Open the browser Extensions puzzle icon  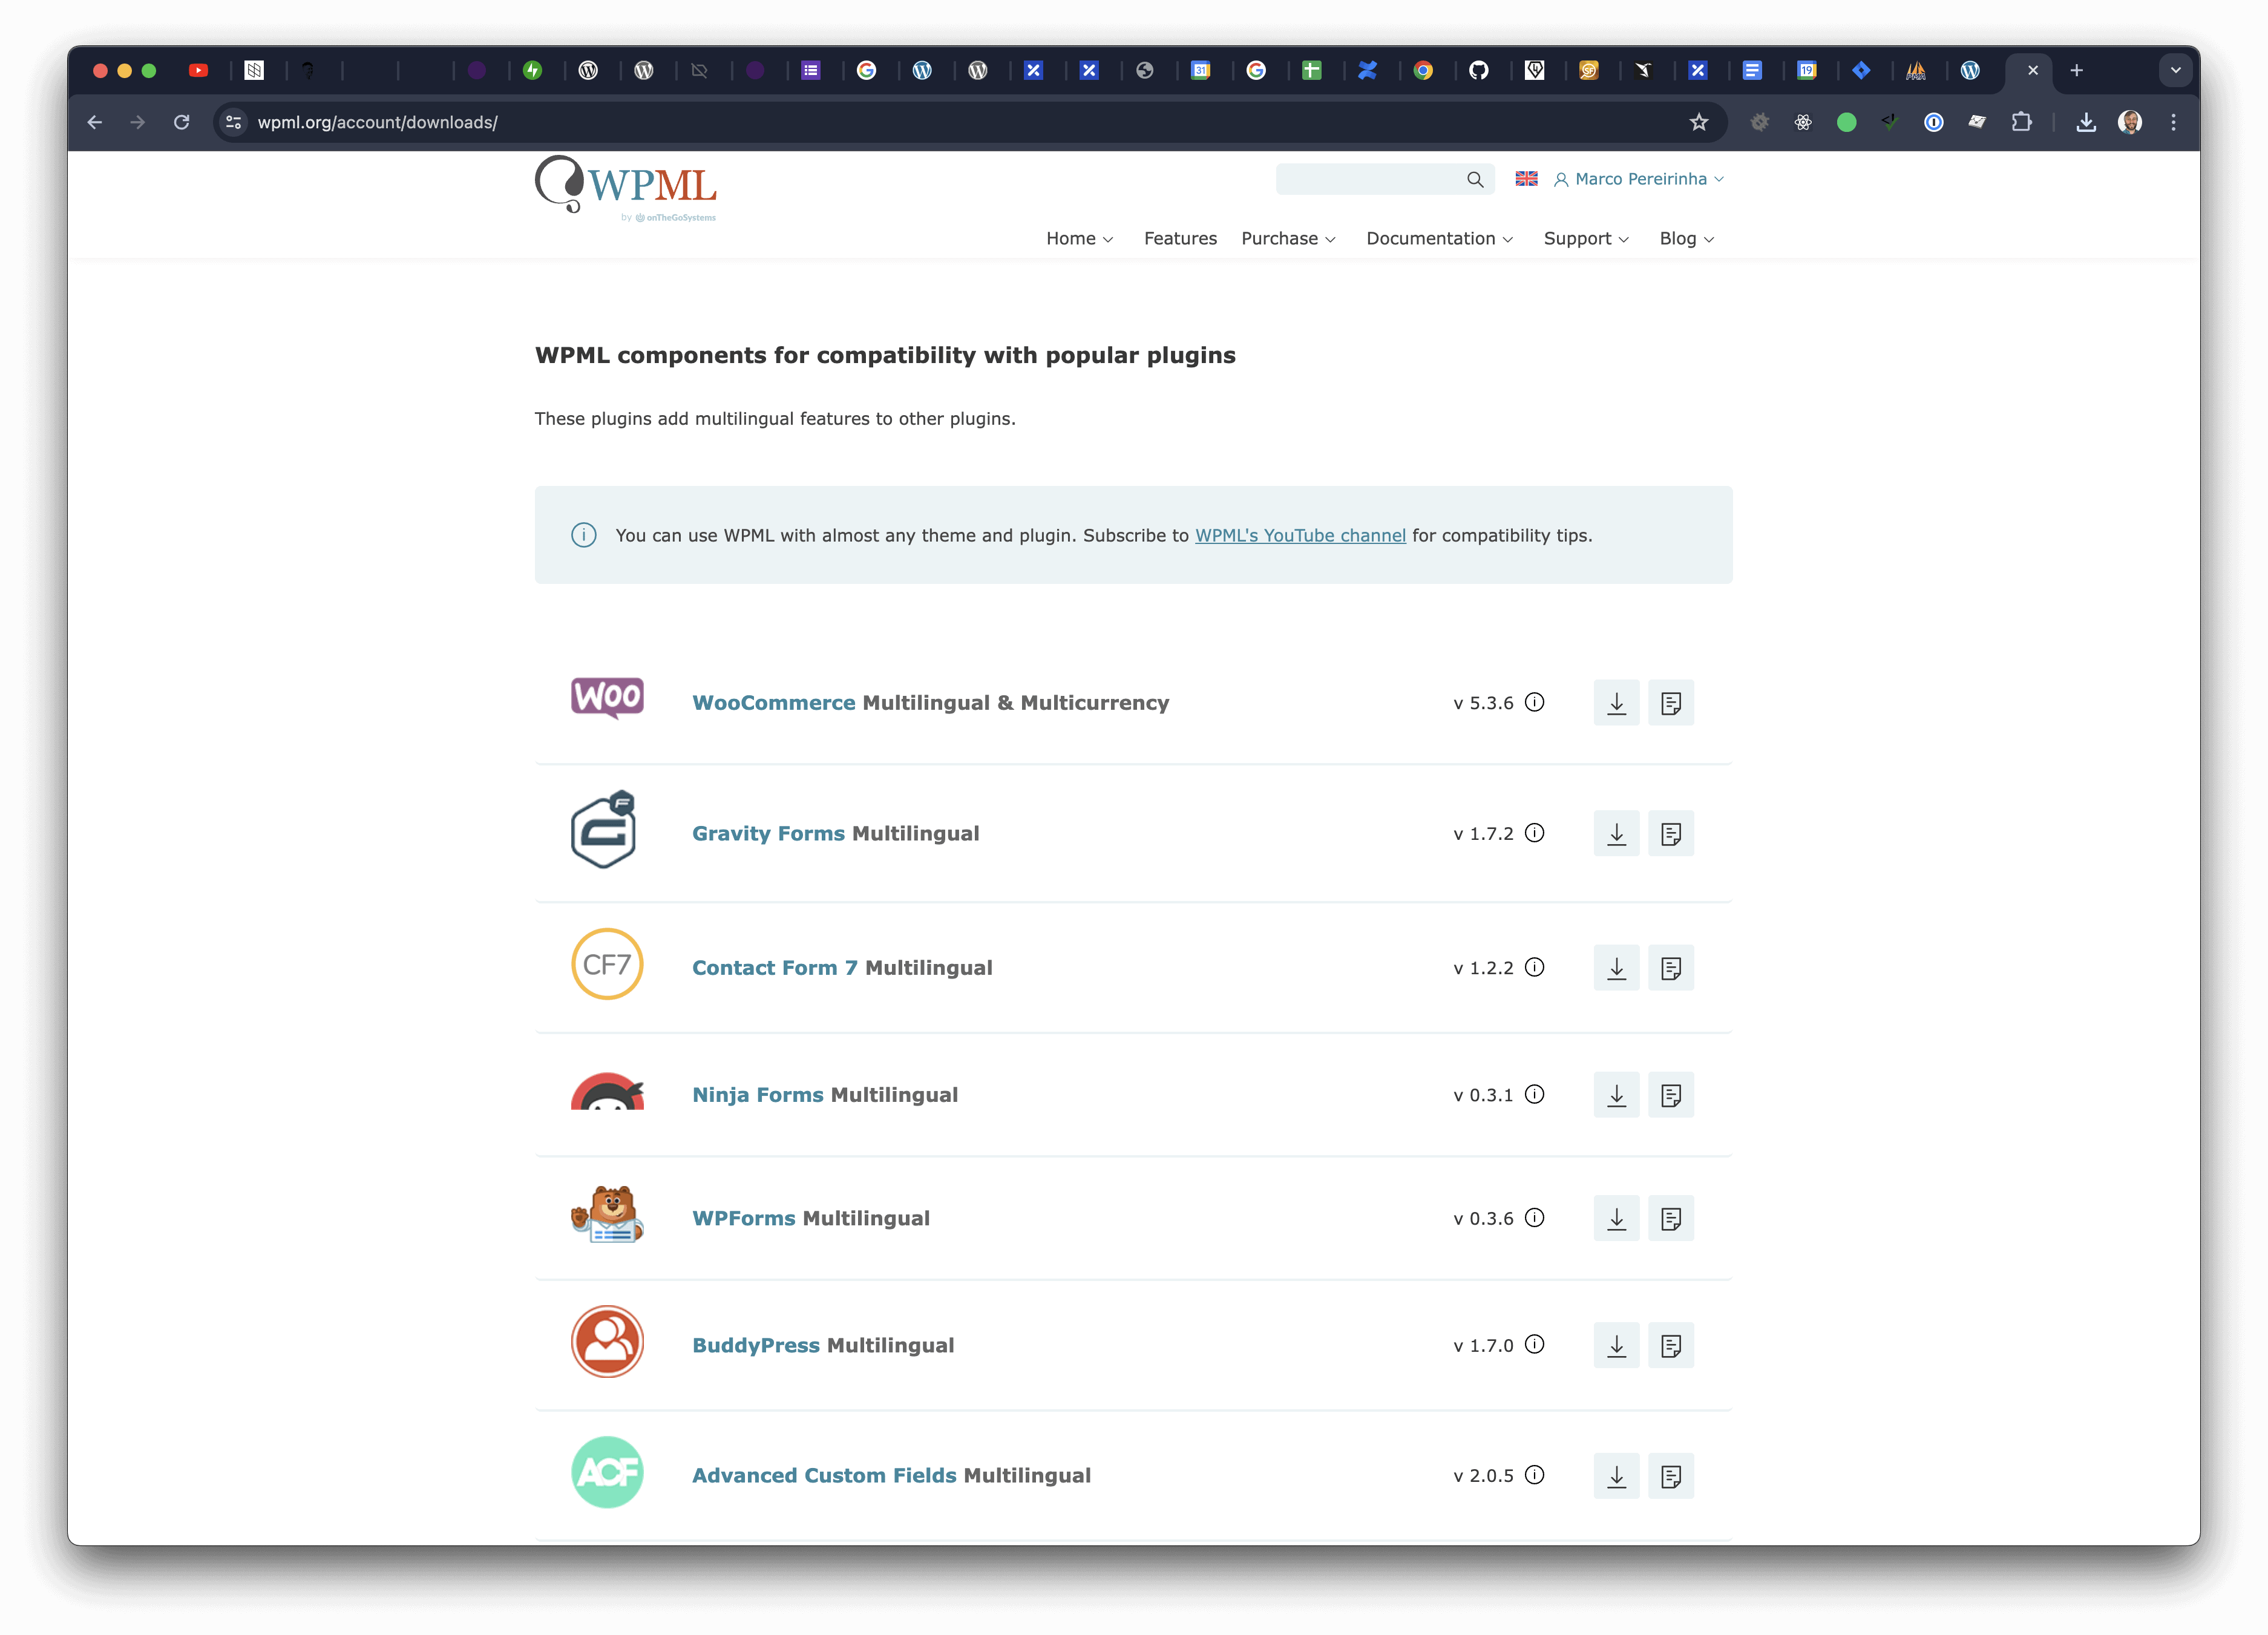click(x=2021, y=122)
